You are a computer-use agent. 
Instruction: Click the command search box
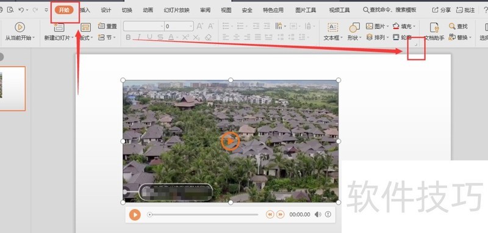pos(390,10)
